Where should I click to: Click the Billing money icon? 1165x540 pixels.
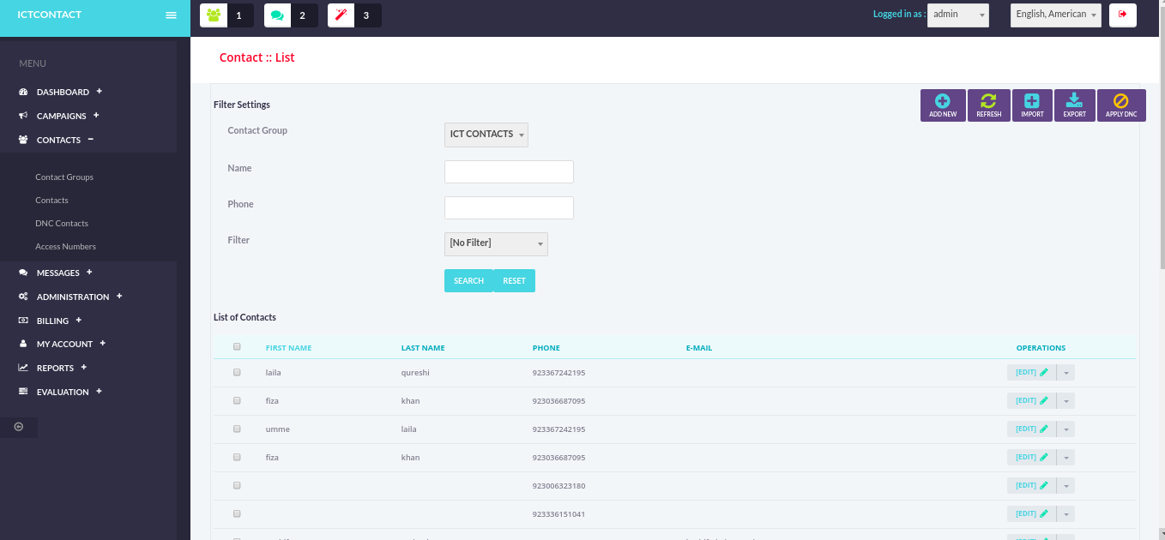[23, 321]
